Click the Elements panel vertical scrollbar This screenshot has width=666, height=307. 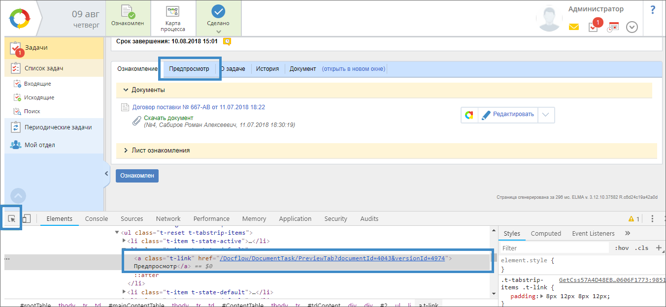coord(494,261)
